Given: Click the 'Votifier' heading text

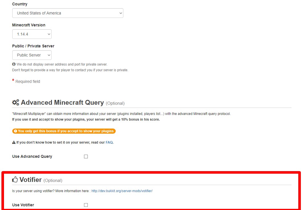Looking at the screenshot, I should tap(30, 180).
